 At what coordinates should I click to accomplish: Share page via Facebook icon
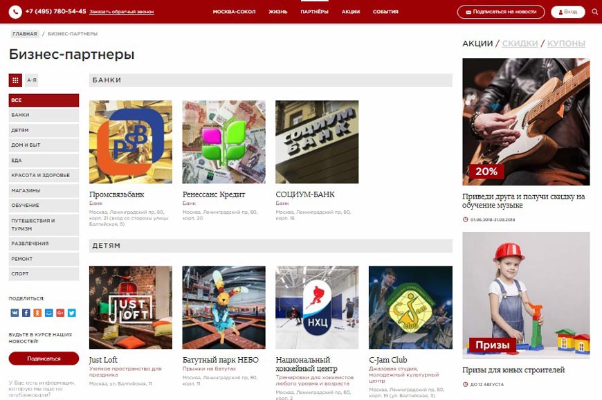click(26, 313)
